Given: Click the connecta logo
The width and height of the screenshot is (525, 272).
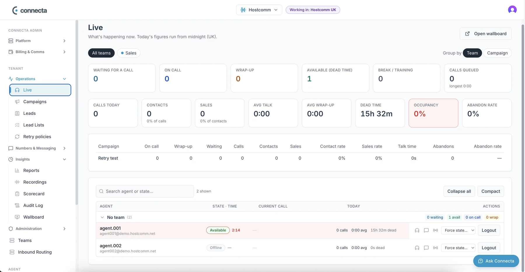Looking at the screenshot, I should pos(29,10).
